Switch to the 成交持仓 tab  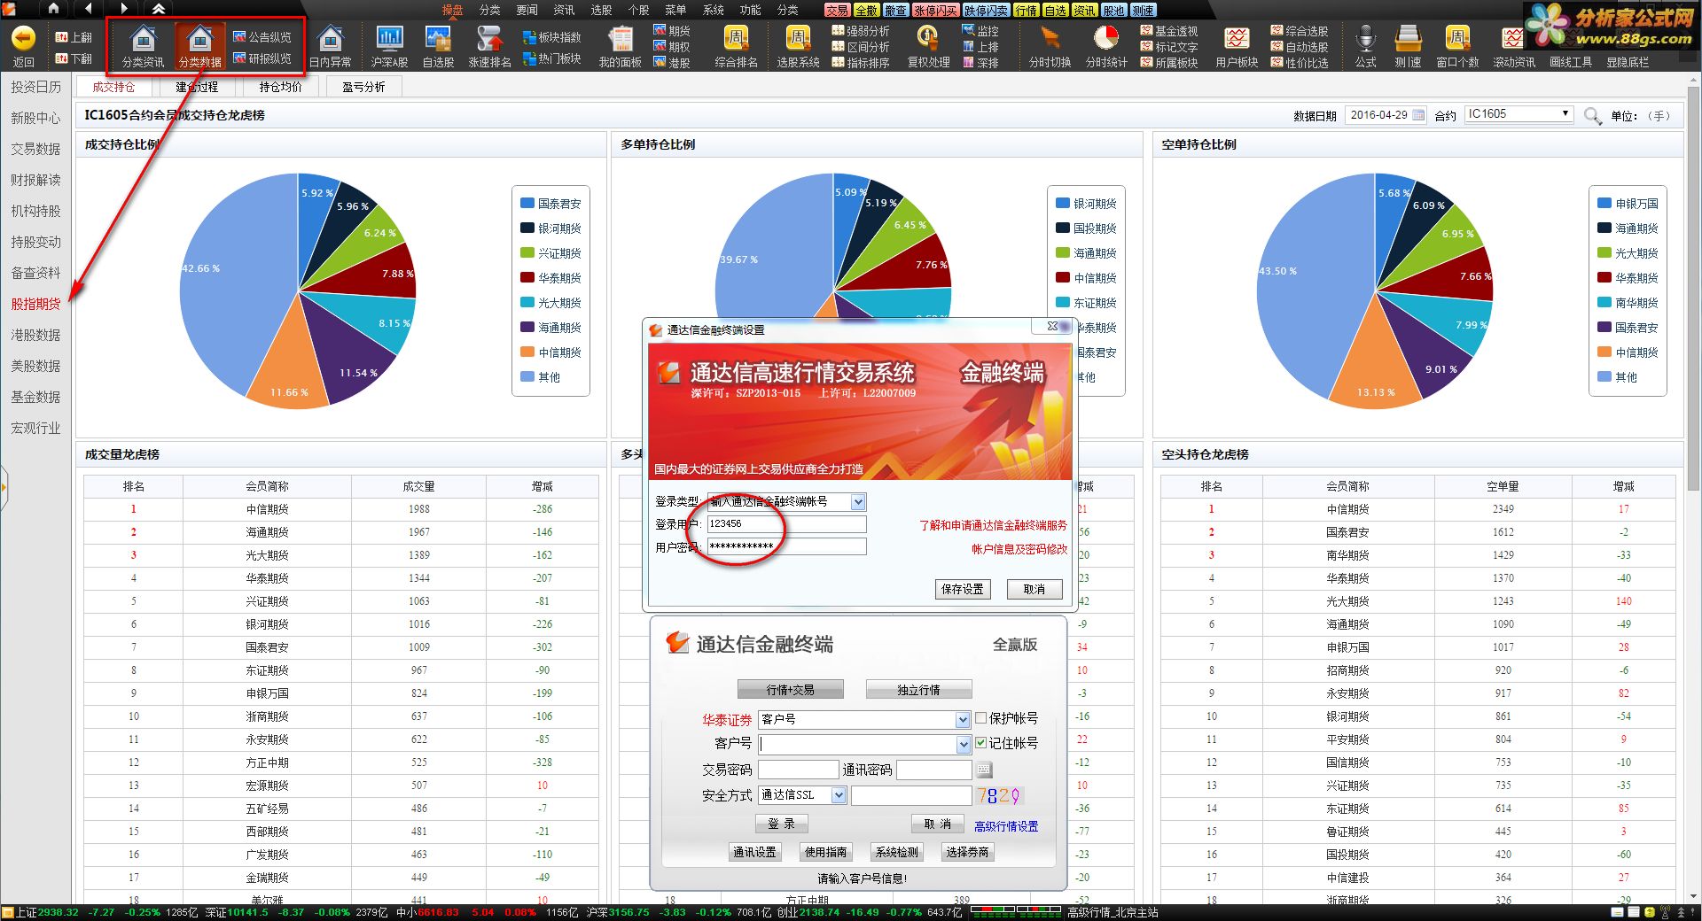point(113,87)
